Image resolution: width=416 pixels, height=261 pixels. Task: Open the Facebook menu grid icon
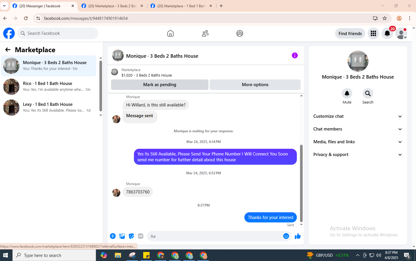373,33
